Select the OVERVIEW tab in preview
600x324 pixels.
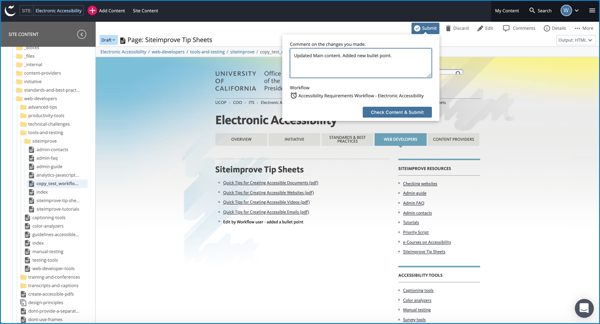pyautogui.click(x=241, y=139)
